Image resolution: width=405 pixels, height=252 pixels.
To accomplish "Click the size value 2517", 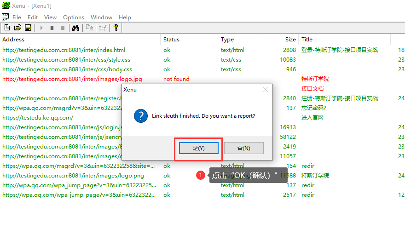I will pyautogui.click(x=289, y=195).
